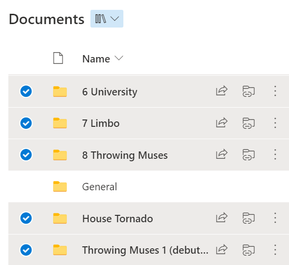The width and height of the screenshot is (289, 265).
Task: Deselect the 8 Throwing Muses folder checkbox
Action: tap(26, 154)
